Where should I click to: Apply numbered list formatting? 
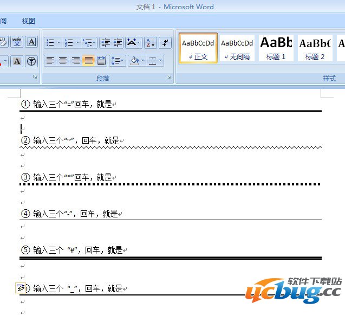coord(69,42)
